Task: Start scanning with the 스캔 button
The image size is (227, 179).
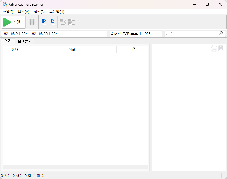Action: pos(13,22)
